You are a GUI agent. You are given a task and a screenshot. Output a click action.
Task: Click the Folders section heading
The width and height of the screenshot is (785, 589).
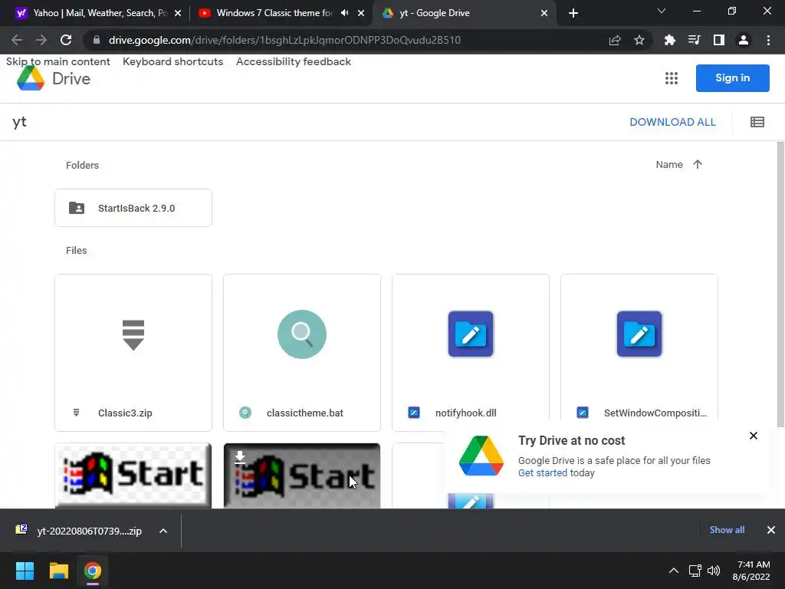82,166
